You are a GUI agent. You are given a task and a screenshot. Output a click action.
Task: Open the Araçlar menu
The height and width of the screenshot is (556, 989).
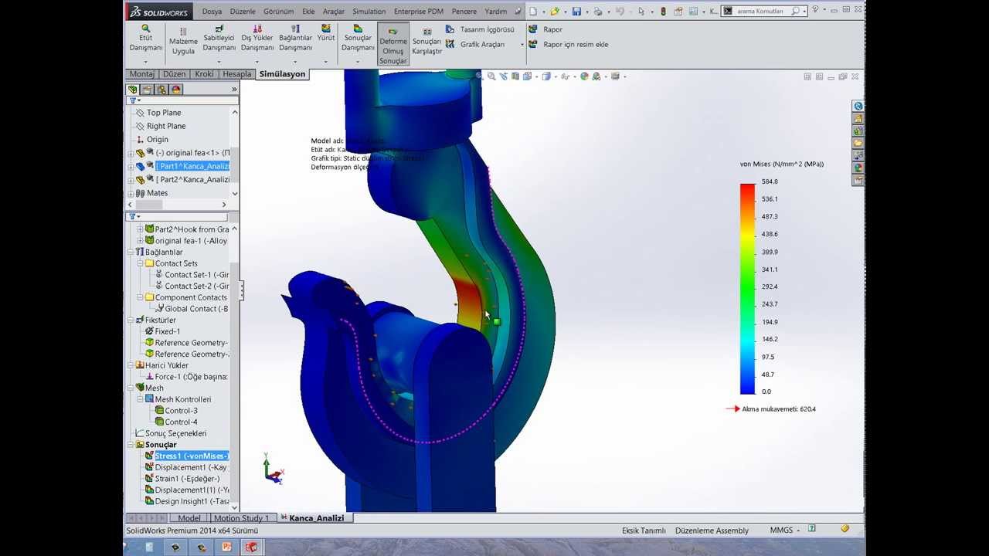point(334,12)
